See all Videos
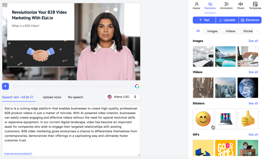This screenshot has width=262, height=159. 253,72
